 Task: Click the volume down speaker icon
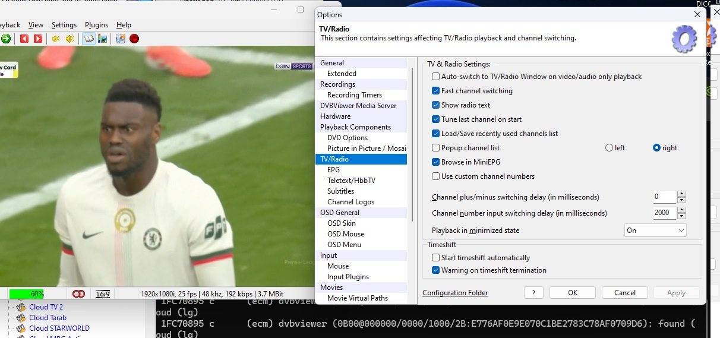click(x=56, y=39)
